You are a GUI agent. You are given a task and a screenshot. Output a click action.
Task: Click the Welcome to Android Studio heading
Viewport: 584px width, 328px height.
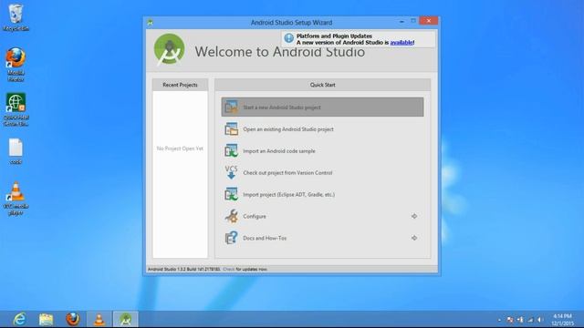[280, 51]
